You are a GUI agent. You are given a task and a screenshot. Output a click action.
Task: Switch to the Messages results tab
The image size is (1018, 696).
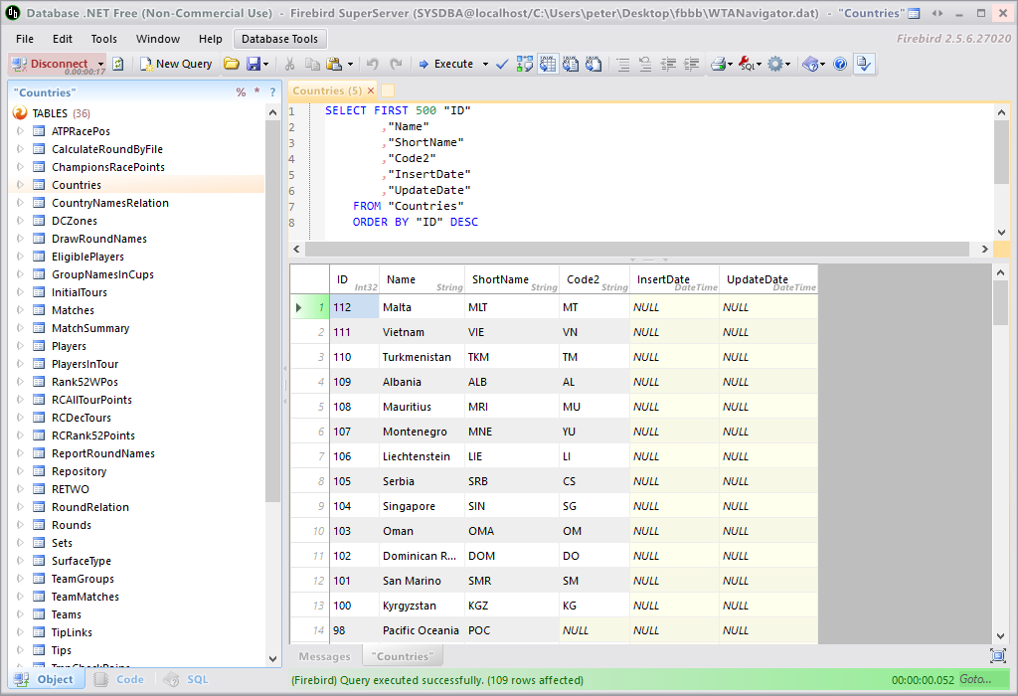coord(325,656)
